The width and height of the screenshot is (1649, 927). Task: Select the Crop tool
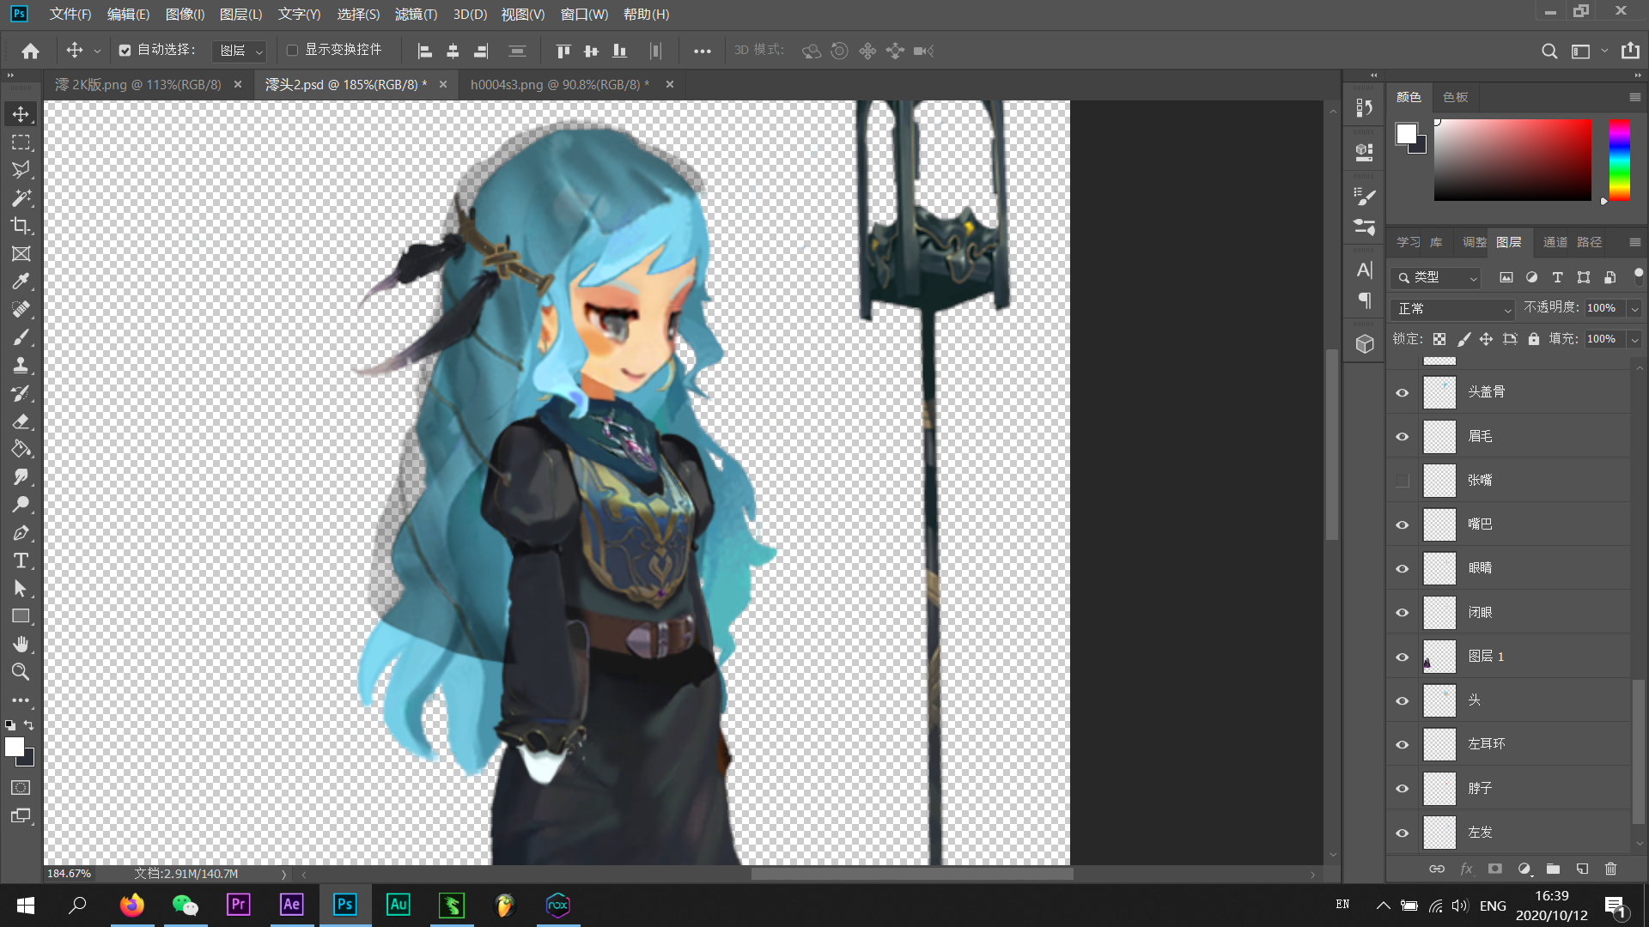[x=21, y=226]
